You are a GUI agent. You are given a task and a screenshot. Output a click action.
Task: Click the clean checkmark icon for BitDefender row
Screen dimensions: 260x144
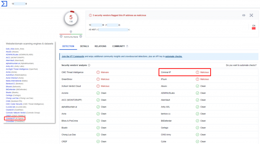[197, 121]
